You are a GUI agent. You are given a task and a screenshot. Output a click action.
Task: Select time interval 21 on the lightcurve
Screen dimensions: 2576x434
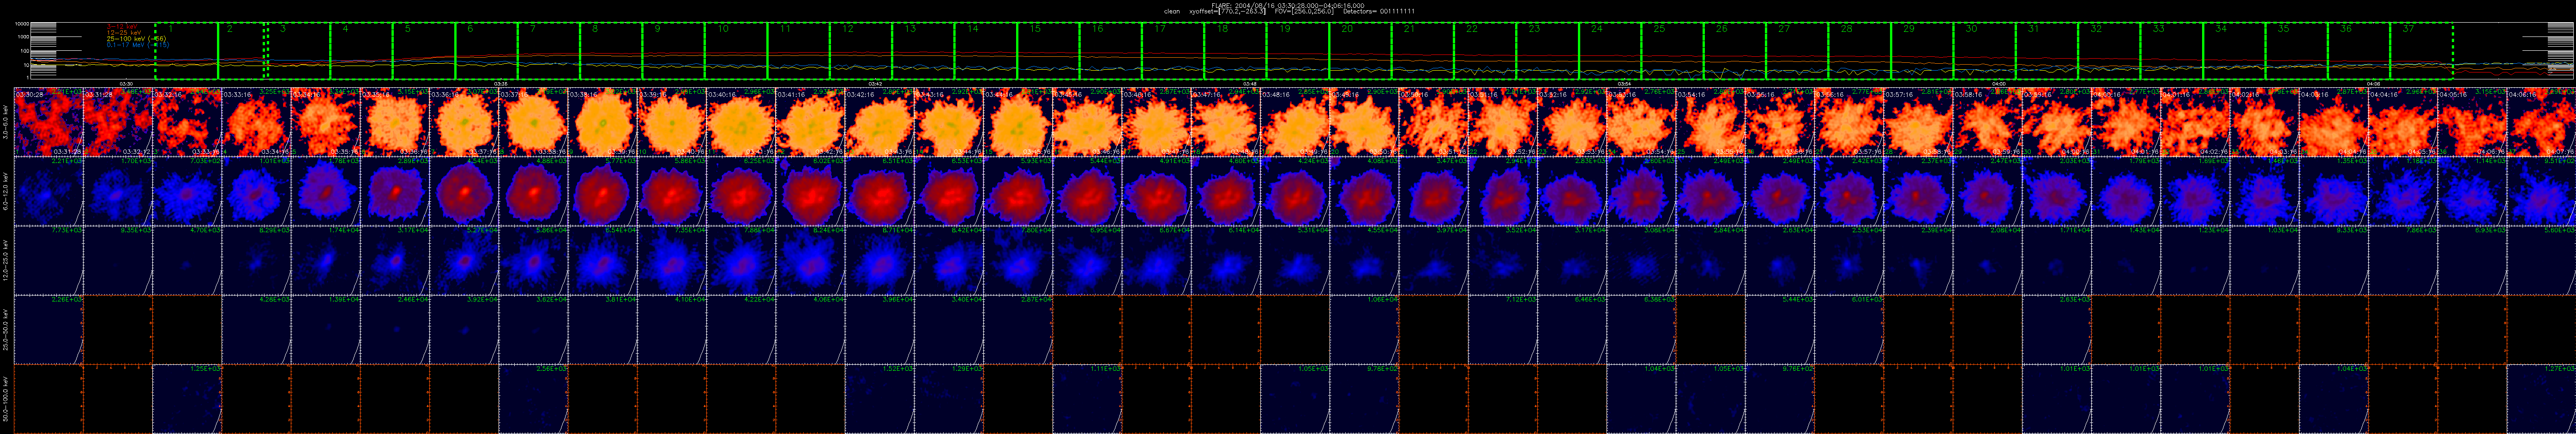click(x=1422, y=51)
